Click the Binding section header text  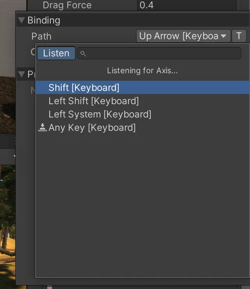(44, 20)
